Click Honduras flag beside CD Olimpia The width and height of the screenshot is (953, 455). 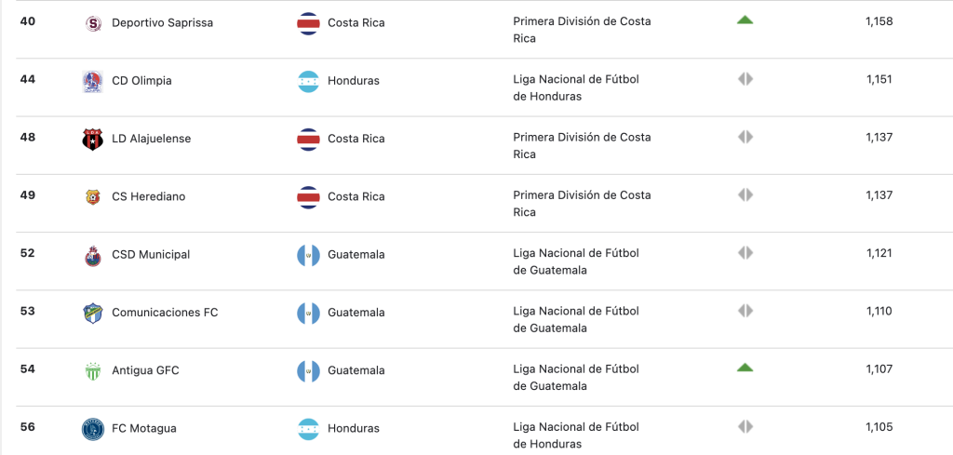tap(308, 81)
